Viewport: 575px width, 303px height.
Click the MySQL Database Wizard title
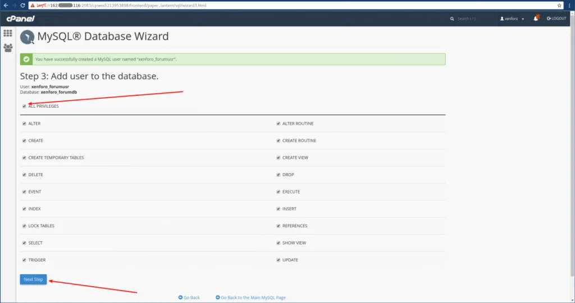[103, 36]
